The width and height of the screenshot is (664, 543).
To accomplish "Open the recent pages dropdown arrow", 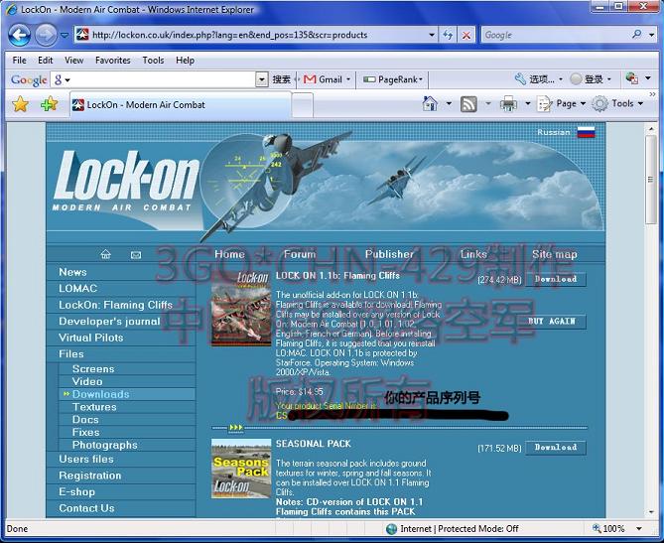I will 65,35.
